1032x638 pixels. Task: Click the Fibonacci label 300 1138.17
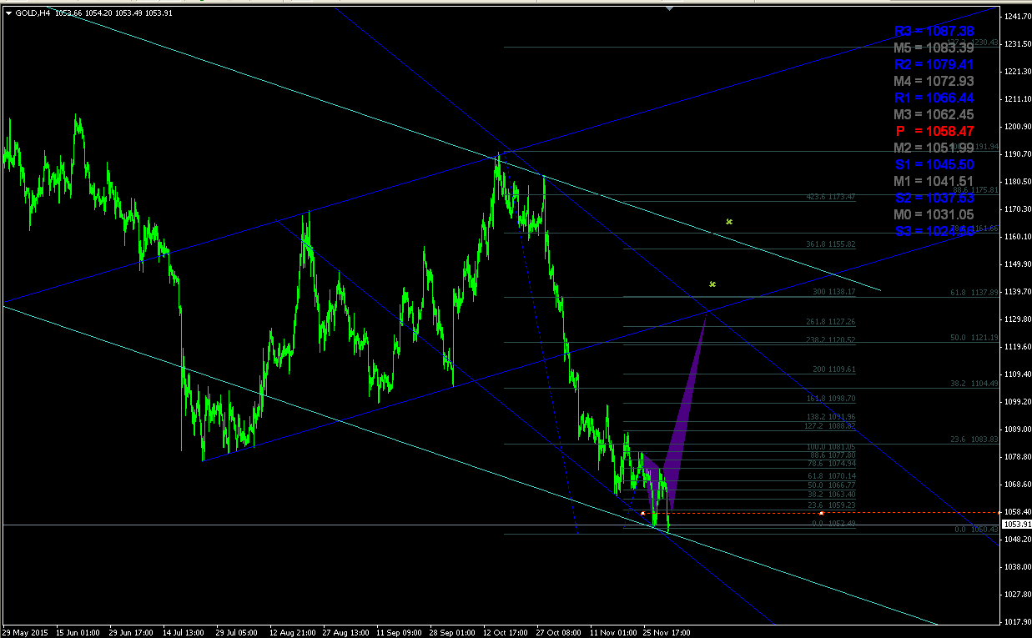[833, 293]
